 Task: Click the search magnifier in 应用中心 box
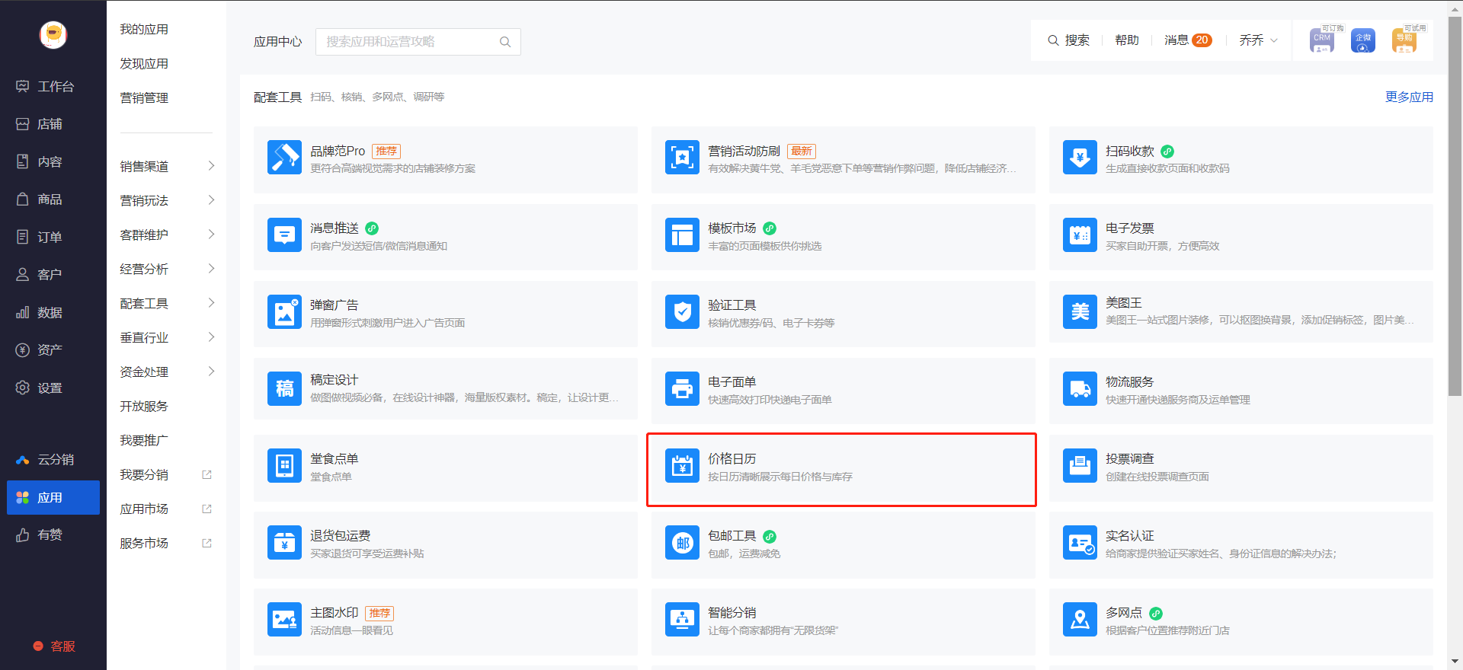[505, 42]
